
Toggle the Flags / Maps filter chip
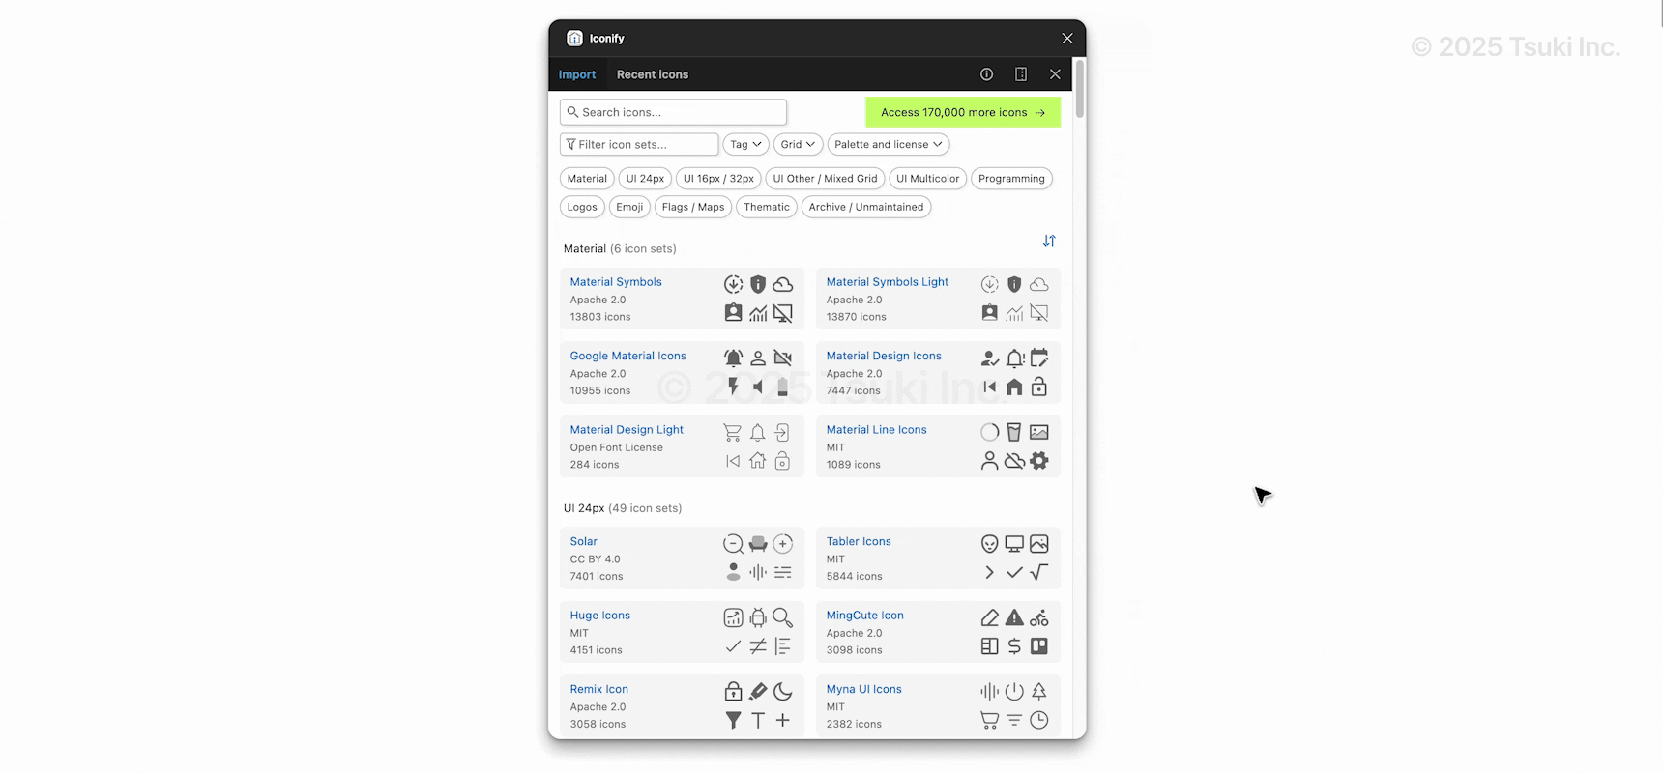(693, 207)
